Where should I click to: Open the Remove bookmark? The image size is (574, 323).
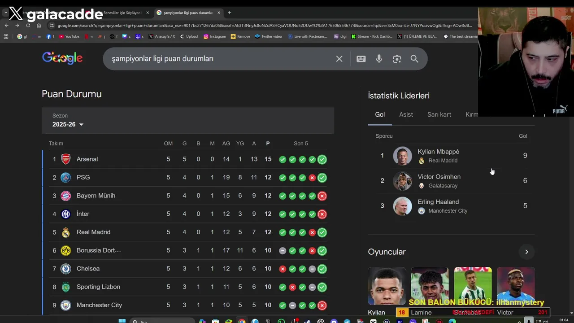pos(240,36)
